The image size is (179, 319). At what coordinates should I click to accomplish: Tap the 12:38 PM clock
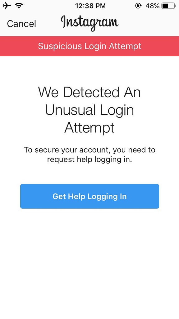(90, 6)
